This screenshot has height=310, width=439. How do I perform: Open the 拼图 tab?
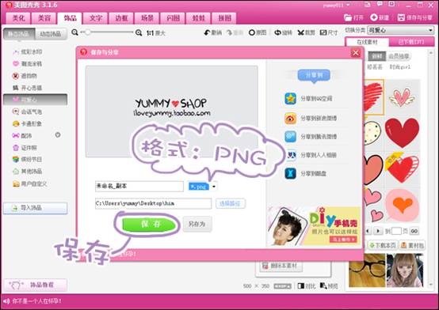[224, 18]
